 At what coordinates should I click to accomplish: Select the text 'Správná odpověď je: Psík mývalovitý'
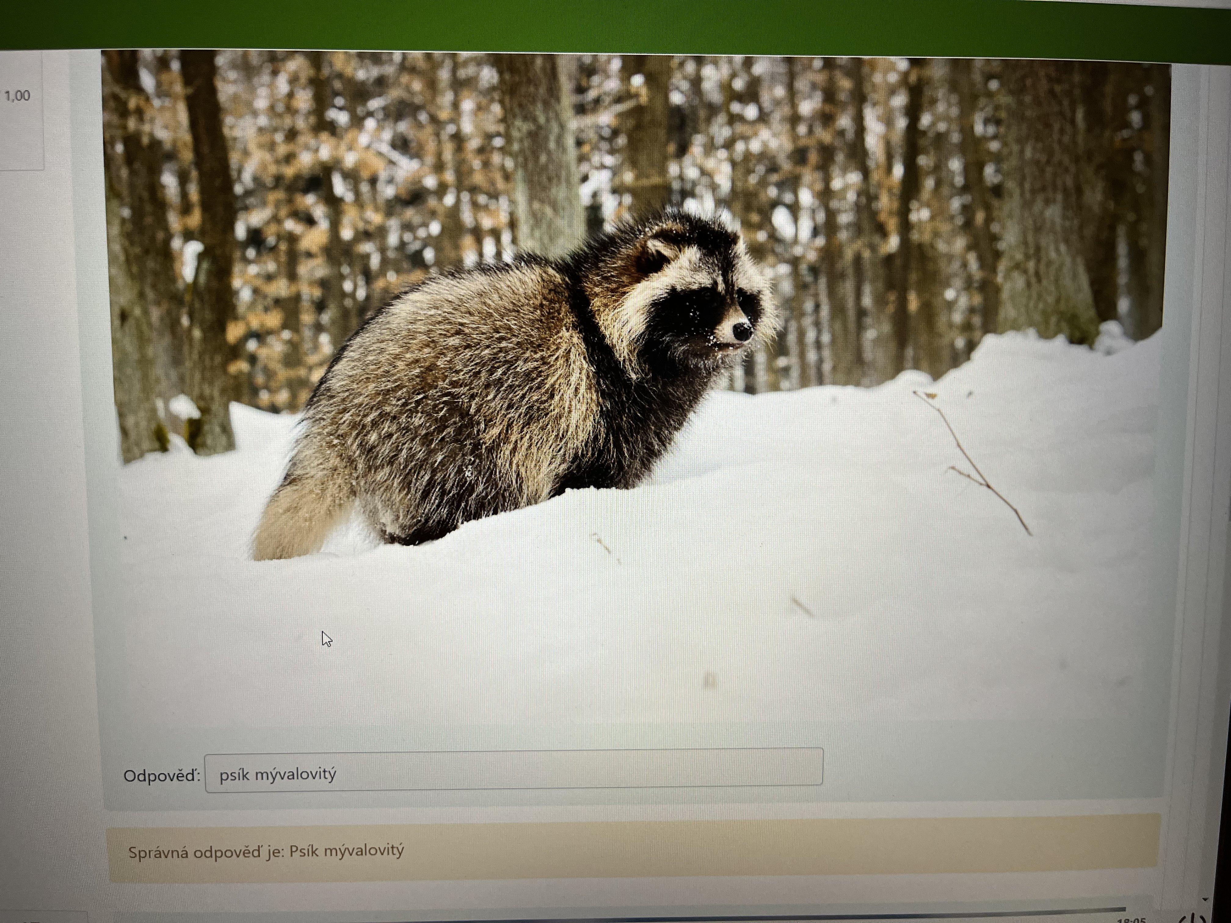click(266, 852)
